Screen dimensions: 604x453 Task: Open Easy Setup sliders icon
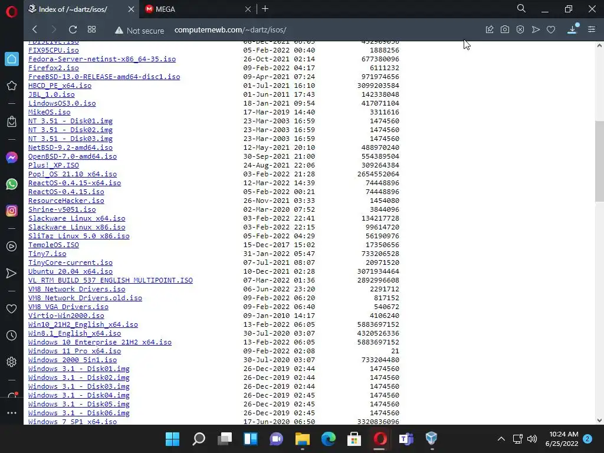point(592,29)
